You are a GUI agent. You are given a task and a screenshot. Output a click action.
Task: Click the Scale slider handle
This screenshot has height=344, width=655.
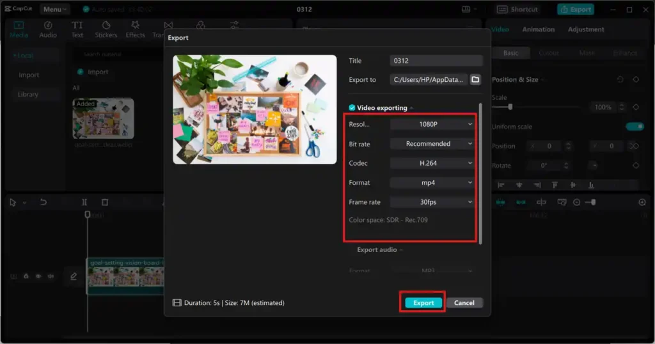[x=510, y=107]
